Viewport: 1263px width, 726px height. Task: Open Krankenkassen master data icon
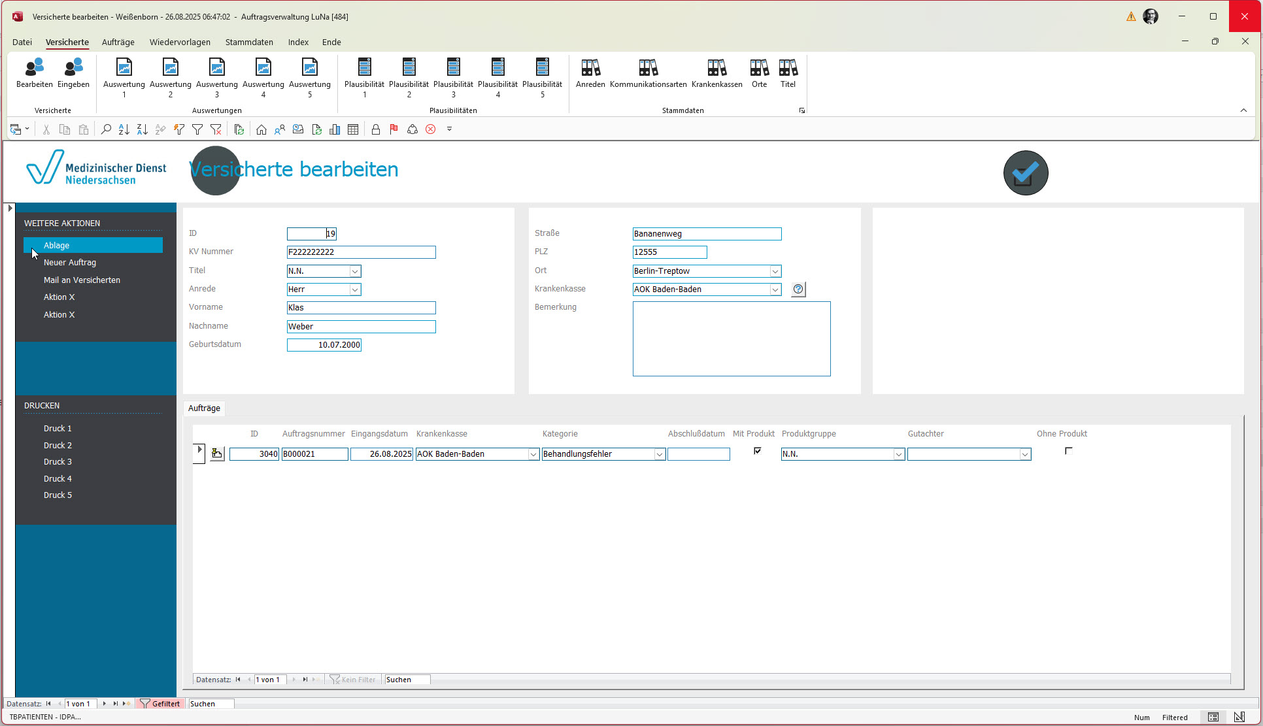(x=716, y=73)
